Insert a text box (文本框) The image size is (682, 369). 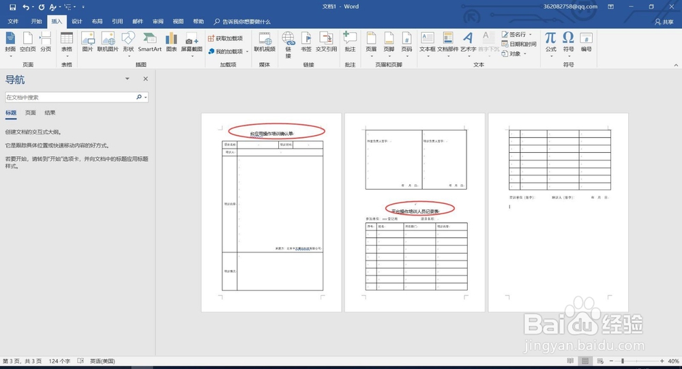point(428,44)
